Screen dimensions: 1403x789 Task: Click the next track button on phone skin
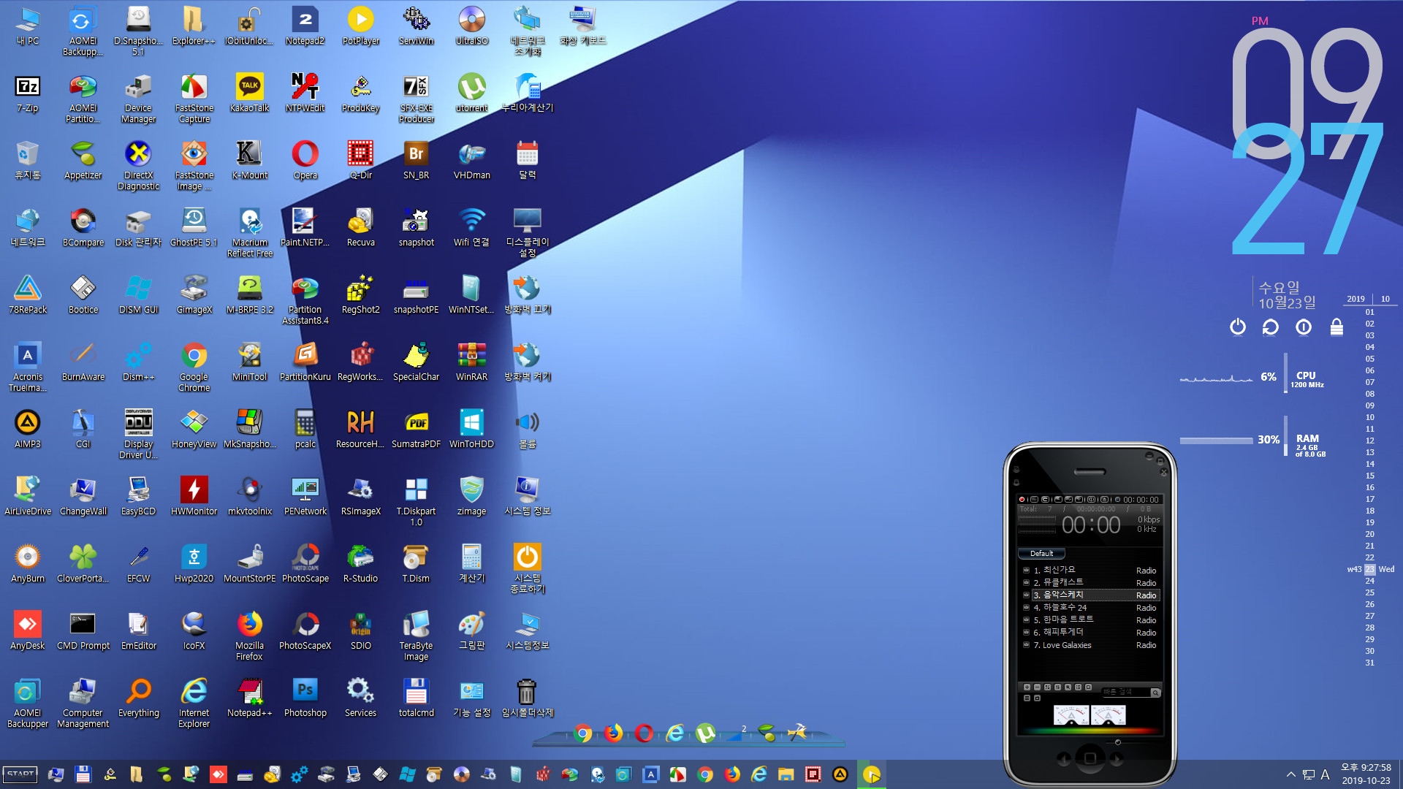(x=1117, y=759)
